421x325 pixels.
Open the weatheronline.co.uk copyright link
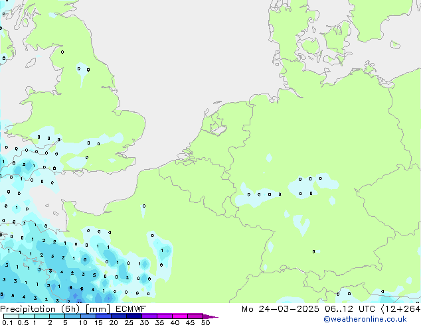coord(365,319)
